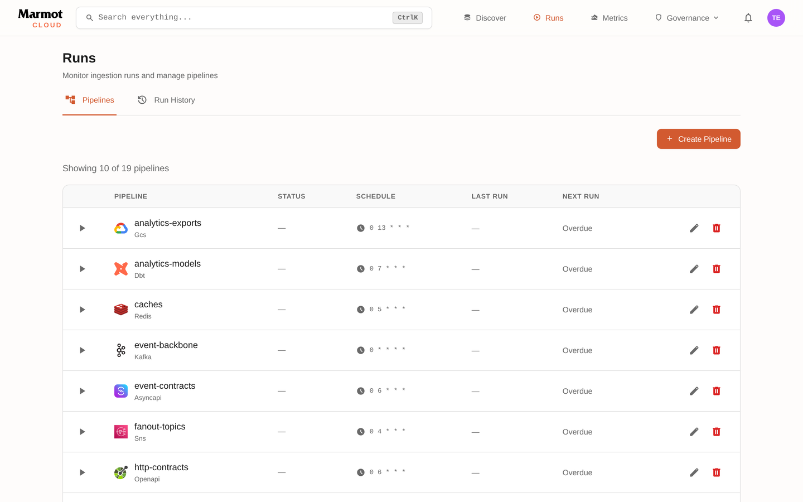
Task: Edit the http-contracts pipeline
Action: tap(694, 472)
